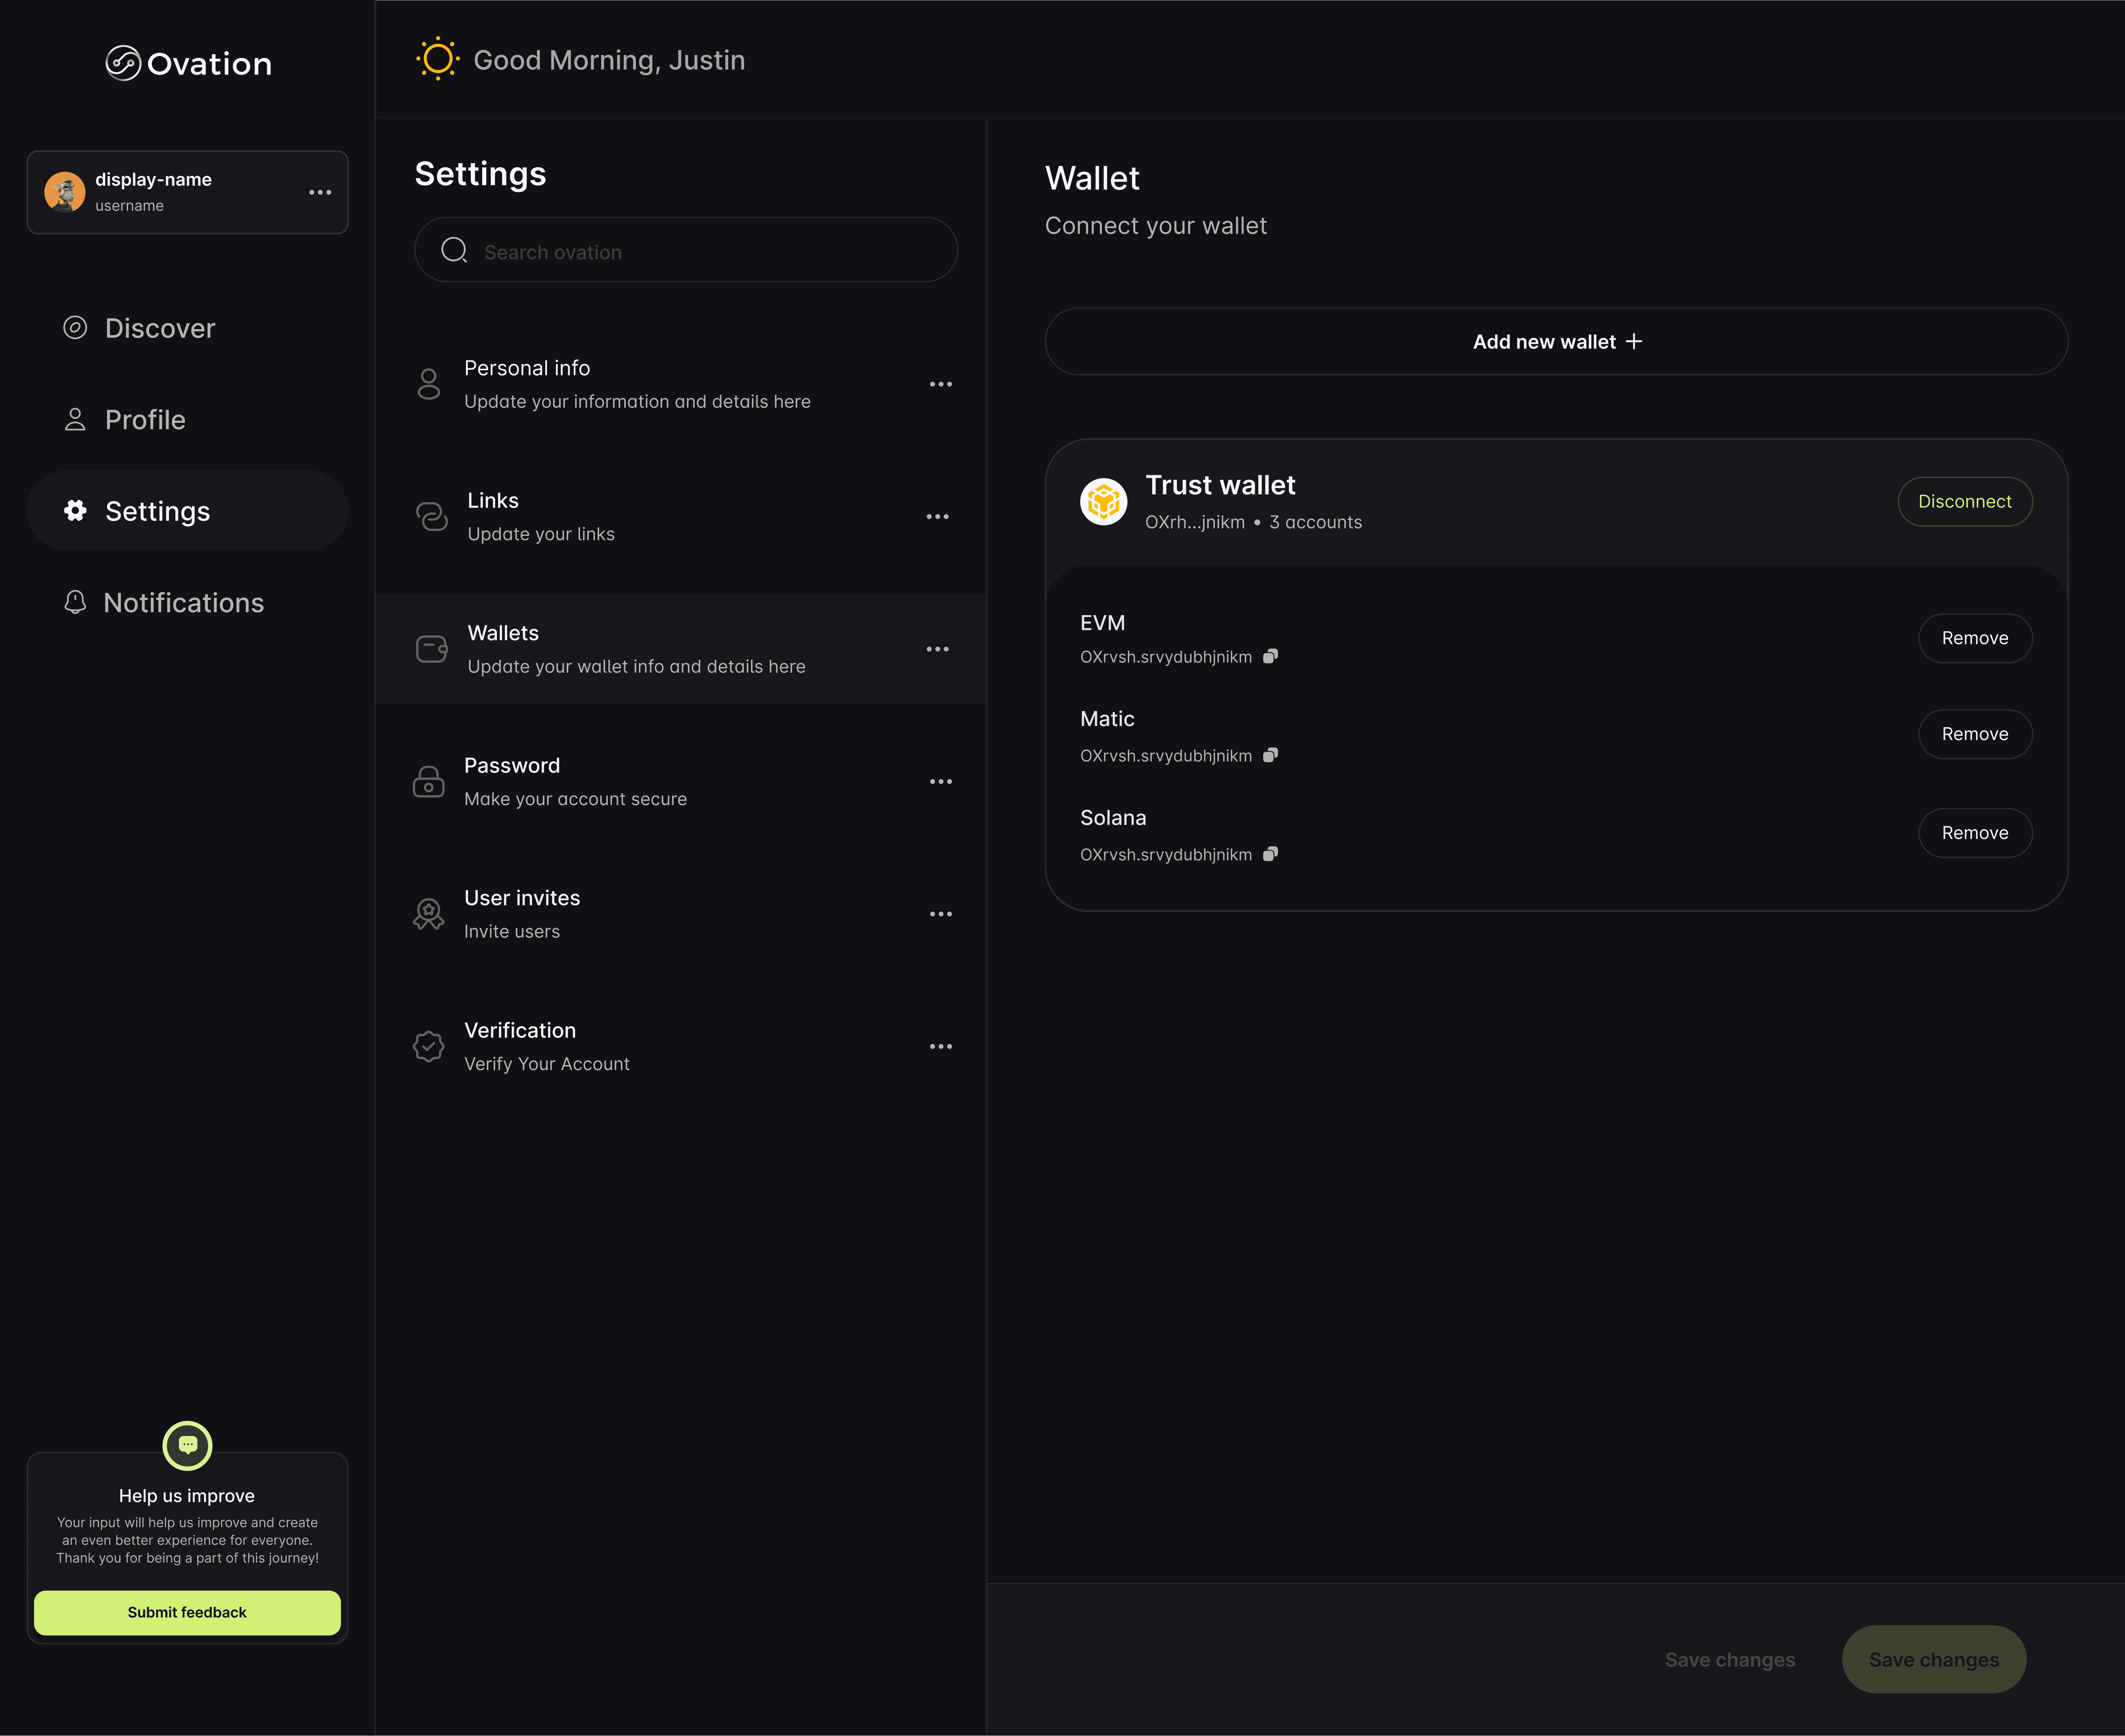This screenshot has width=2125, height=1736.
Task: Go to Discover in sidebar
Action: [159, 328]
